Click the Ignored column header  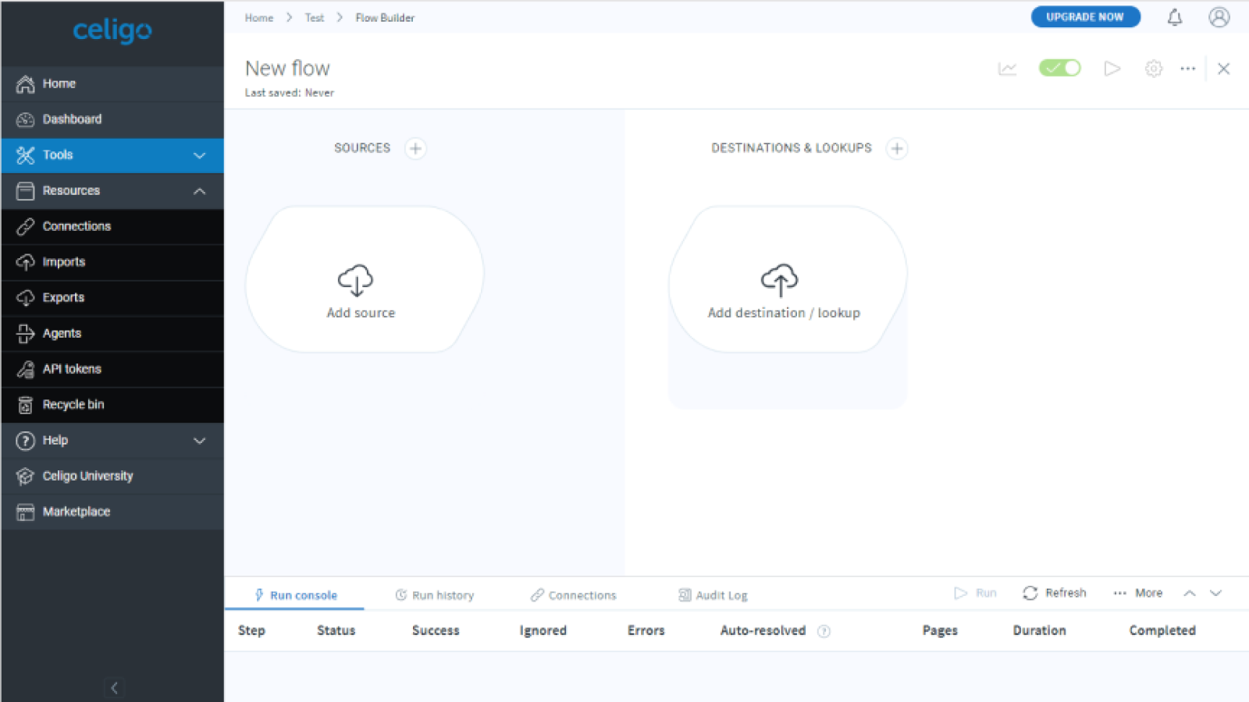[543, 630]
